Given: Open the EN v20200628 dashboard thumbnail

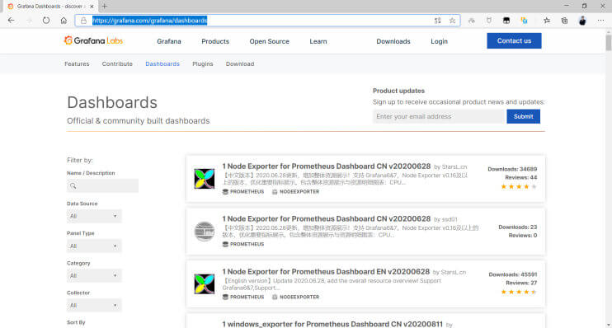Looking at the screenshot, I should click(x=204, y=284).
